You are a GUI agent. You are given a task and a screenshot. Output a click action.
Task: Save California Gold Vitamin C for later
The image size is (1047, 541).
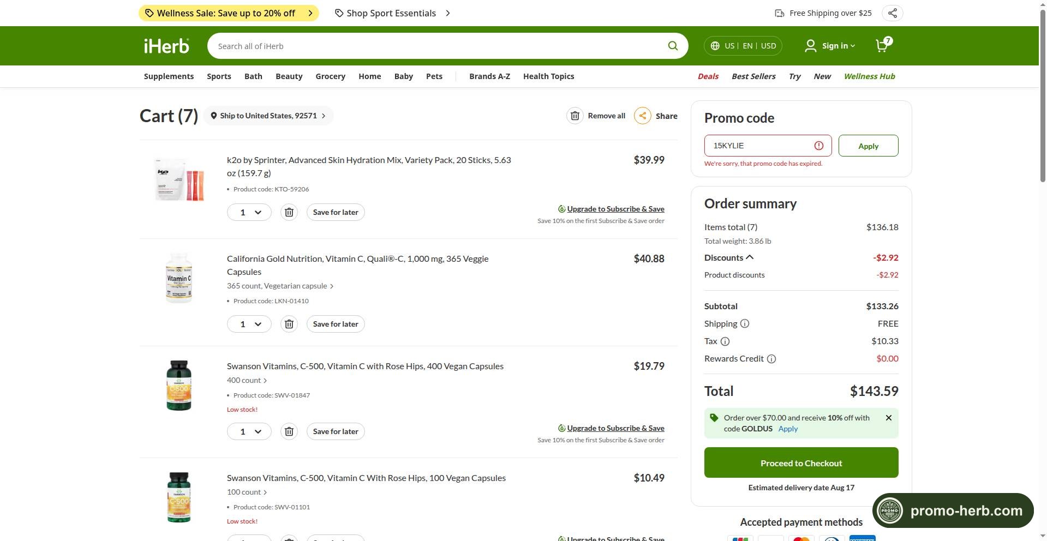[336, 324]
